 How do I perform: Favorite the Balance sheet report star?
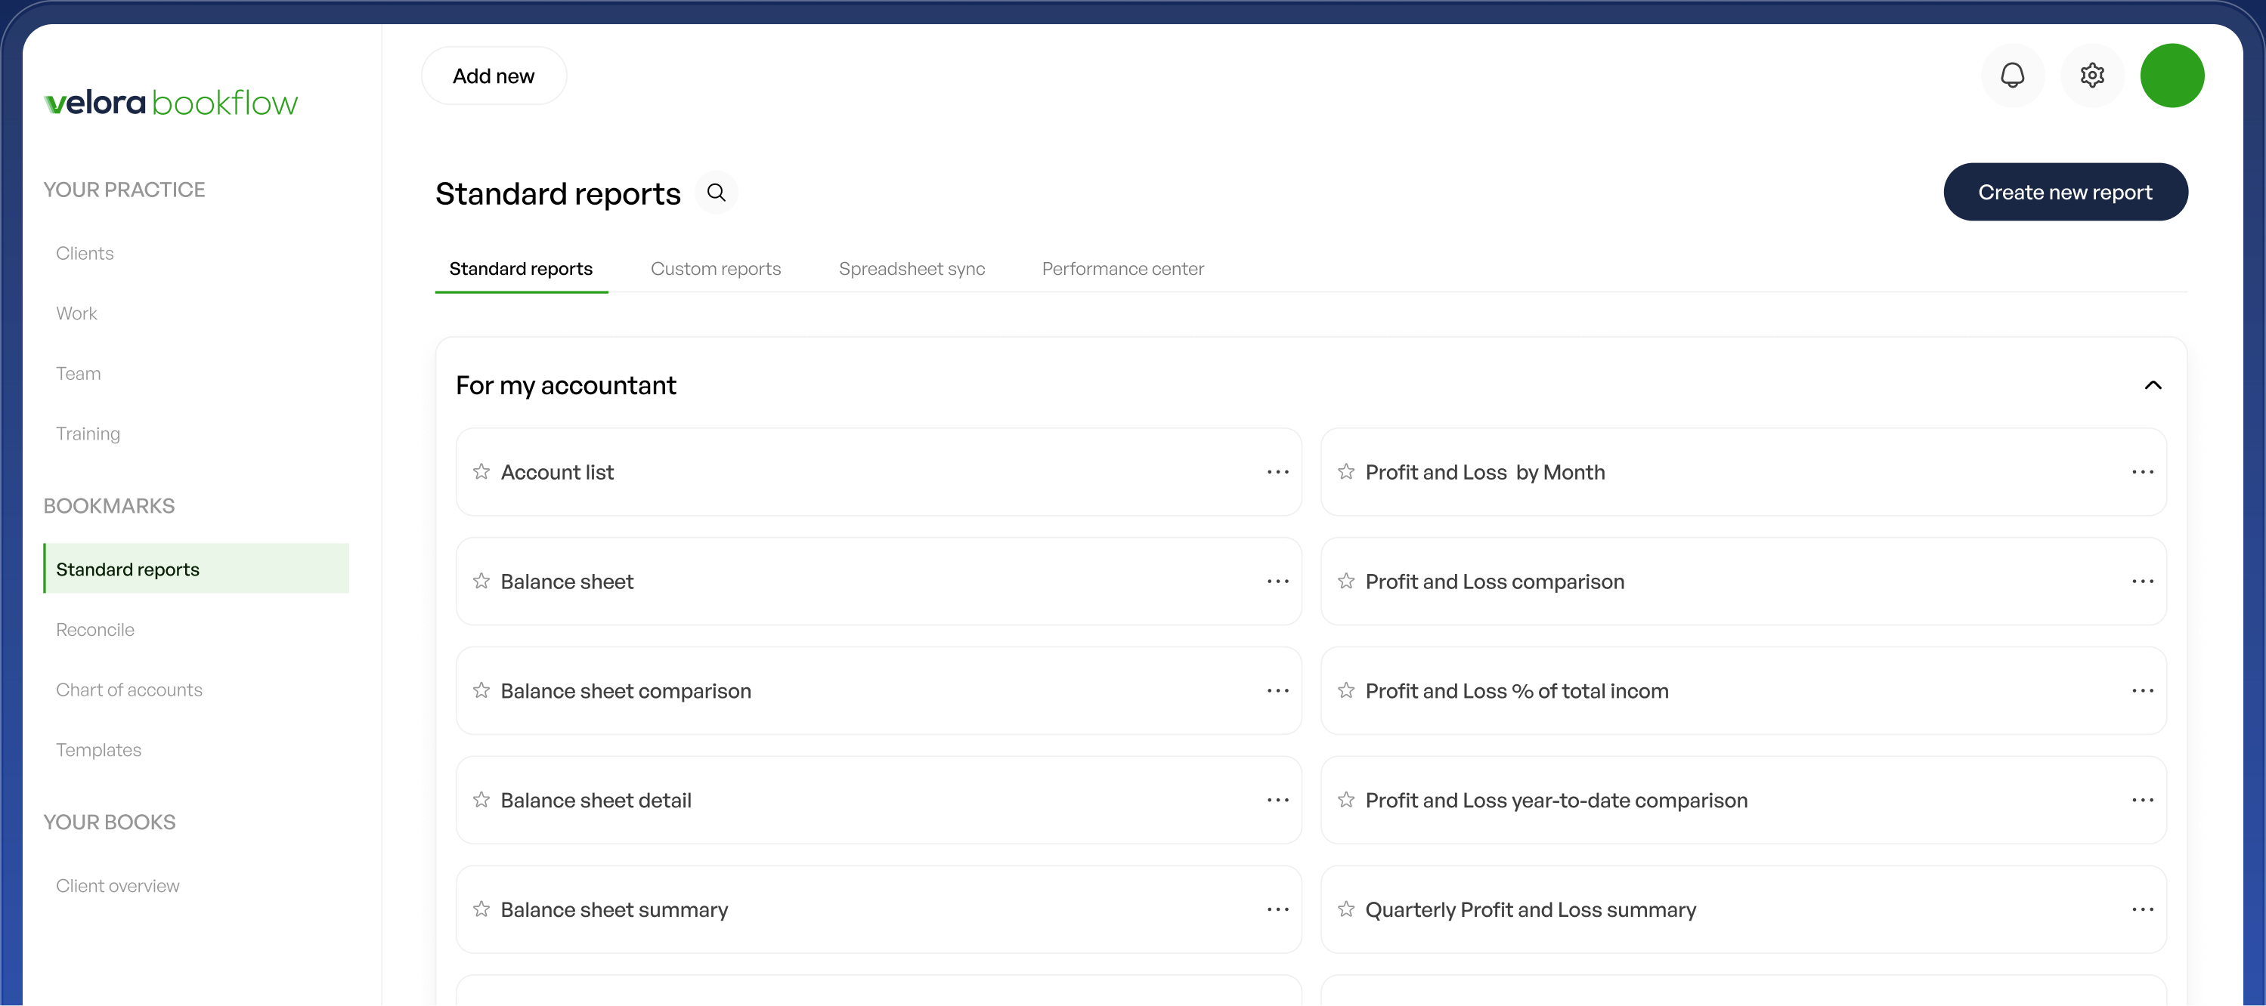pos(481,581)
